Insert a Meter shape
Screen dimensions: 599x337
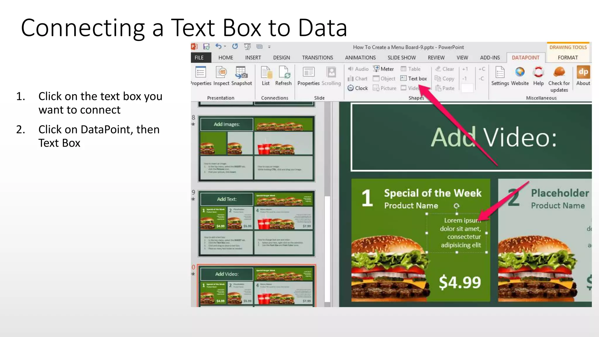[383, 69]
